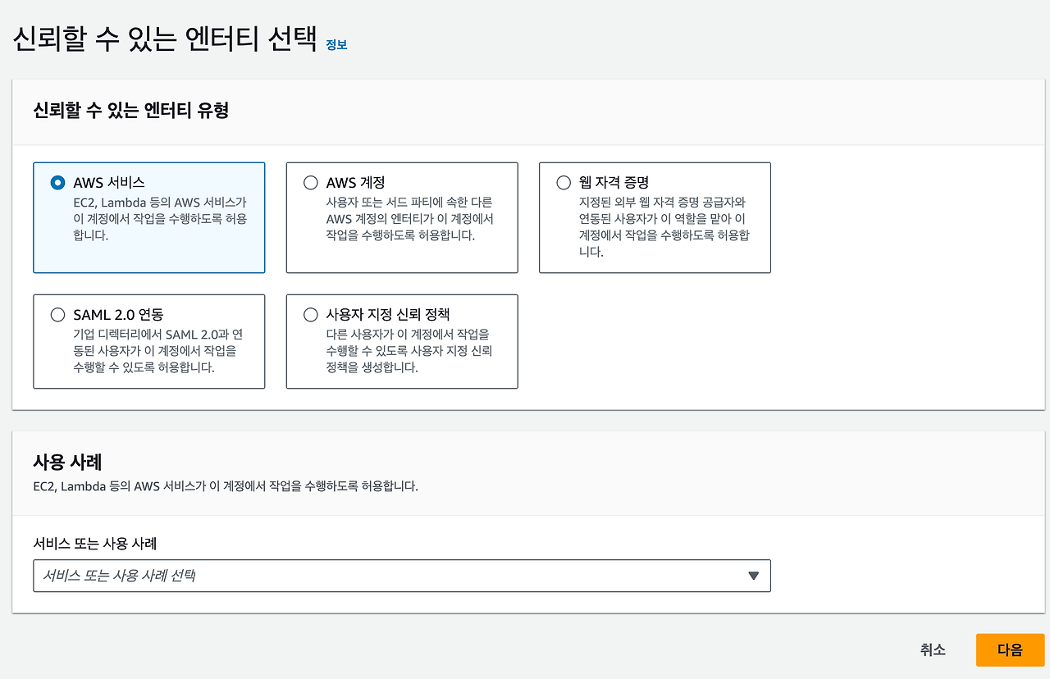
Task: Select the AWS 서비스 radio button
Action: tap(57, 183)
